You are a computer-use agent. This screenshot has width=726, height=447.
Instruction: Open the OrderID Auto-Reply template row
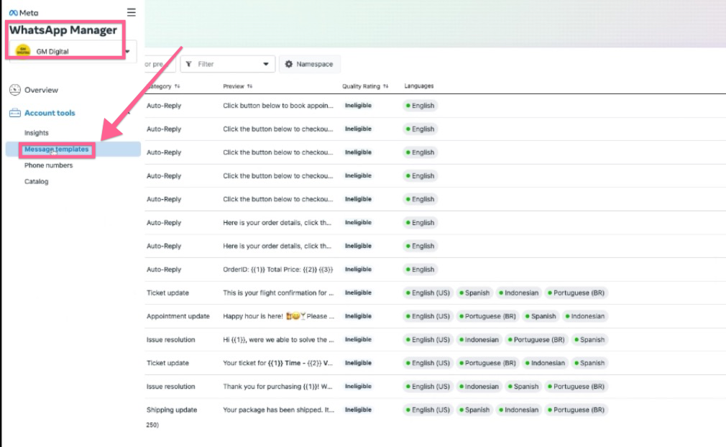tap(277, 269)
